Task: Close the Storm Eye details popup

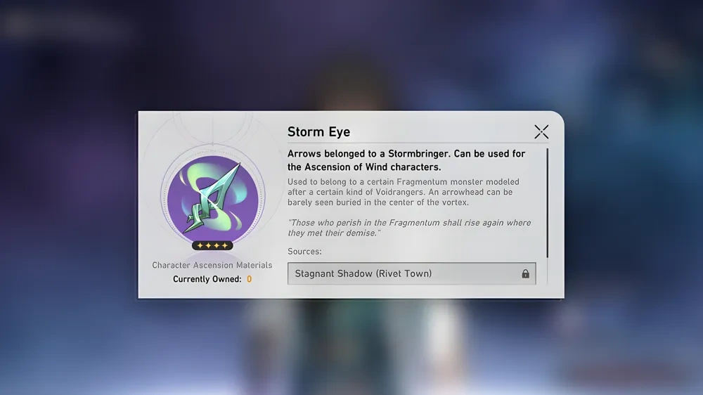Action: pyautogui.click(x=541, y=132)
